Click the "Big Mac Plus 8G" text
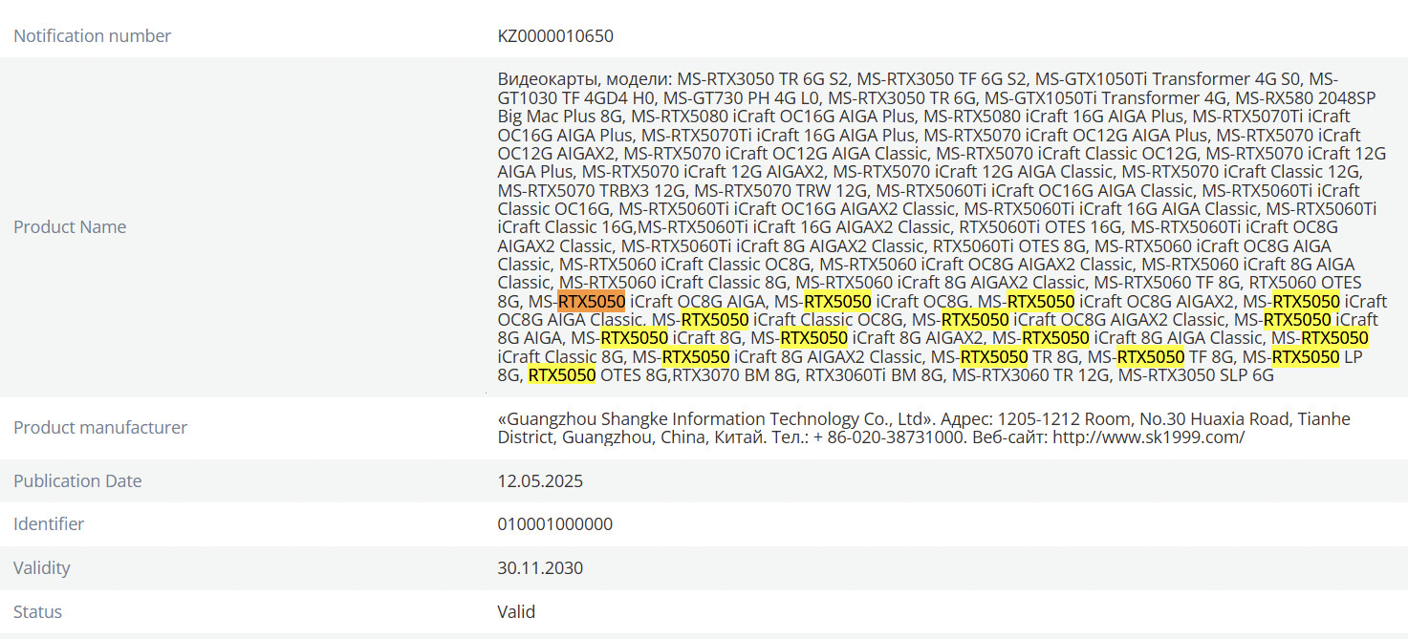 (560, 117)
